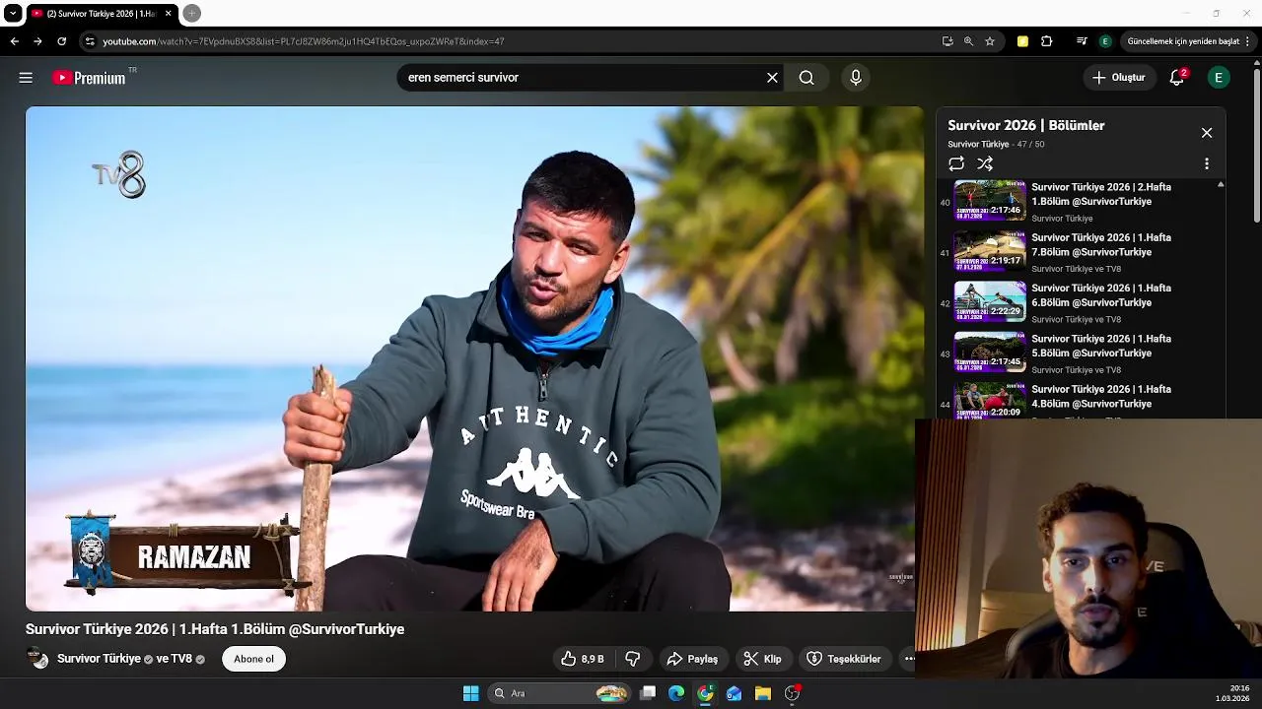Clear the search text with X icon

772,78
